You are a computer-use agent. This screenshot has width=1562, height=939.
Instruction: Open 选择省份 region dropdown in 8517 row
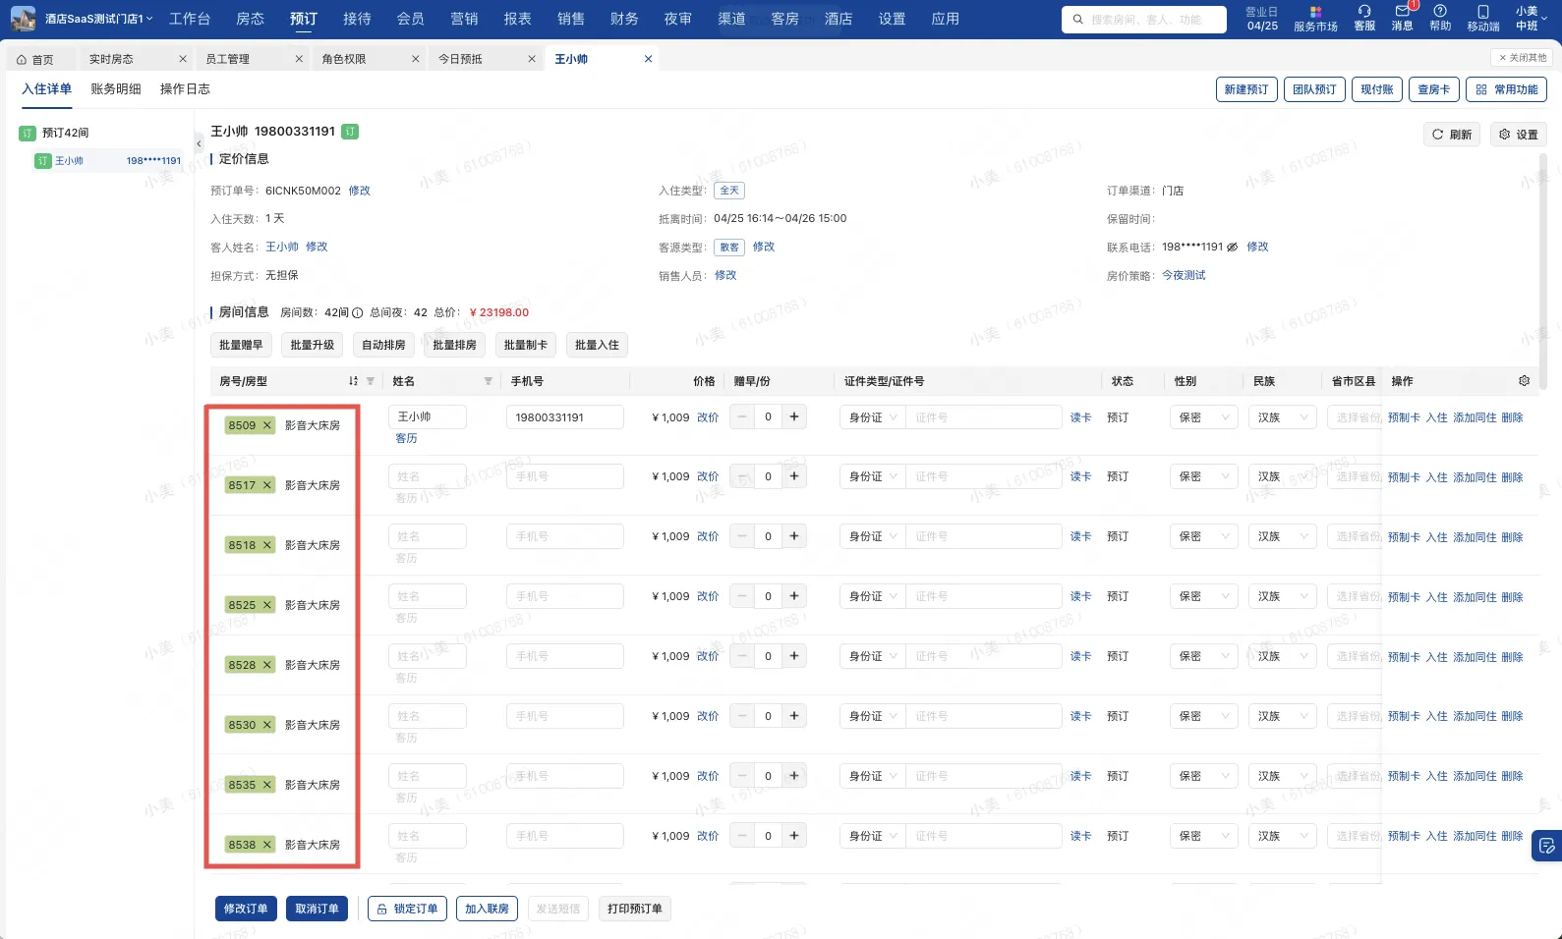tap(1355, 476)
